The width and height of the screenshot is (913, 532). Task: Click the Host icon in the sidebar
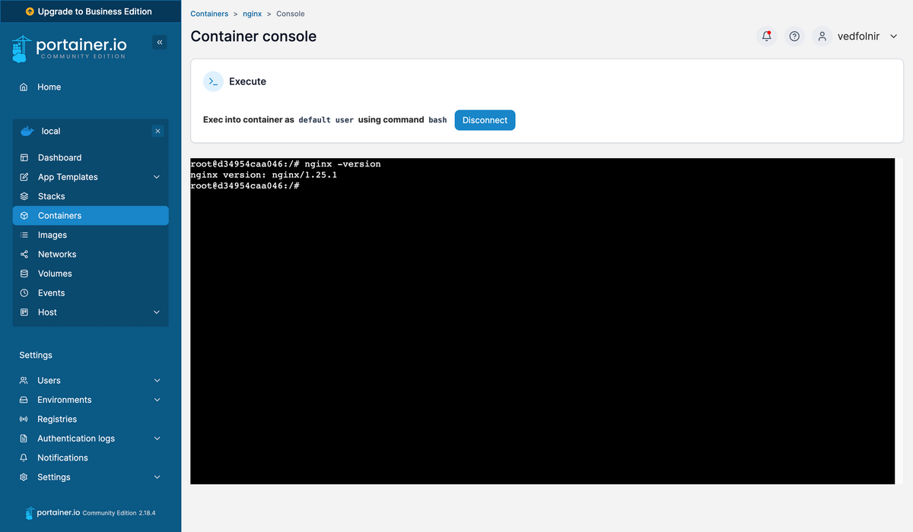click(x=24, y=312)
